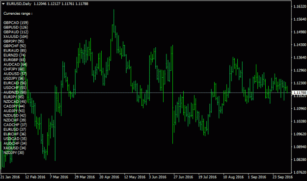307x181 pixels.
Task: Click the 7 Mar 2016 date label
Action: click(59, 177)
